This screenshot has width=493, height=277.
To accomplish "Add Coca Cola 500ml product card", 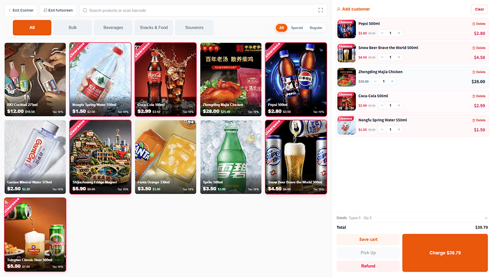I will (x=166, y=79).
